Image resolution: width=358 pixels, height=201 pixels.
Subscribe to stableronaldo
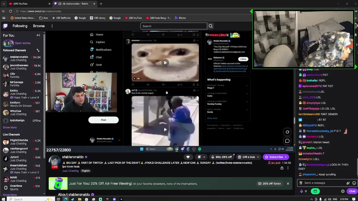click(276, 157)
